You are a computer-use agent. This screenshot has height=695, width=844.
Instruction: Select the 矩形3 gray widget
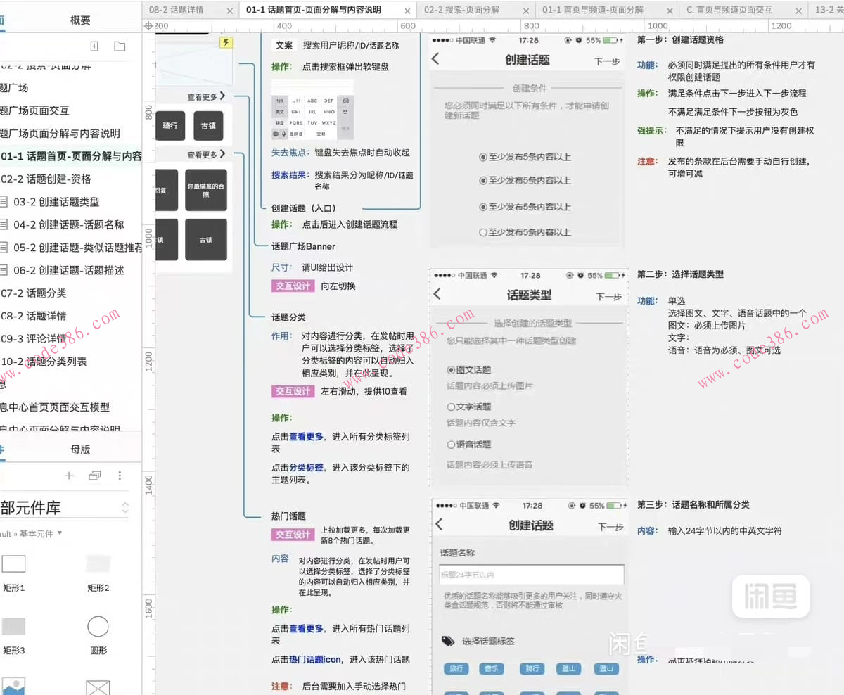[x=14, y=626]
